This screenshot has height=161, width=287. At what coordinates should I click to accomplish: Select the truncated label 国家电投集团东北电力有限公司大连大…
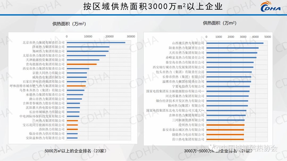[175, 110]
